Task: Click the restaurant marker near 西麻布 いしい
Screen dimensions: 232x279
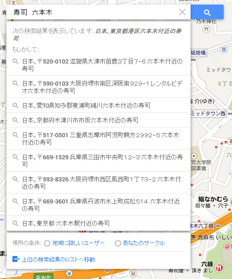Action: tap(226, 246)
